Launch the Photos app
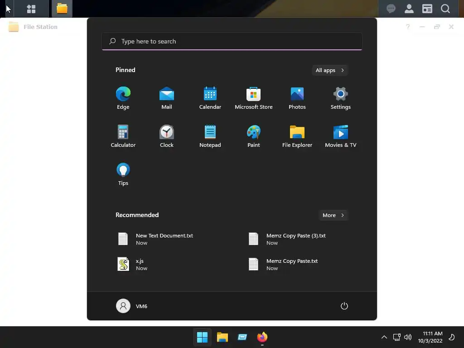The width and height of the screenshot is (464, 348). (x=297, y=98)
